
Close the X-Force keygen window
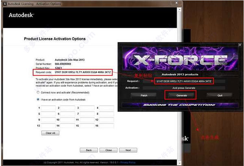click(240, 45)
